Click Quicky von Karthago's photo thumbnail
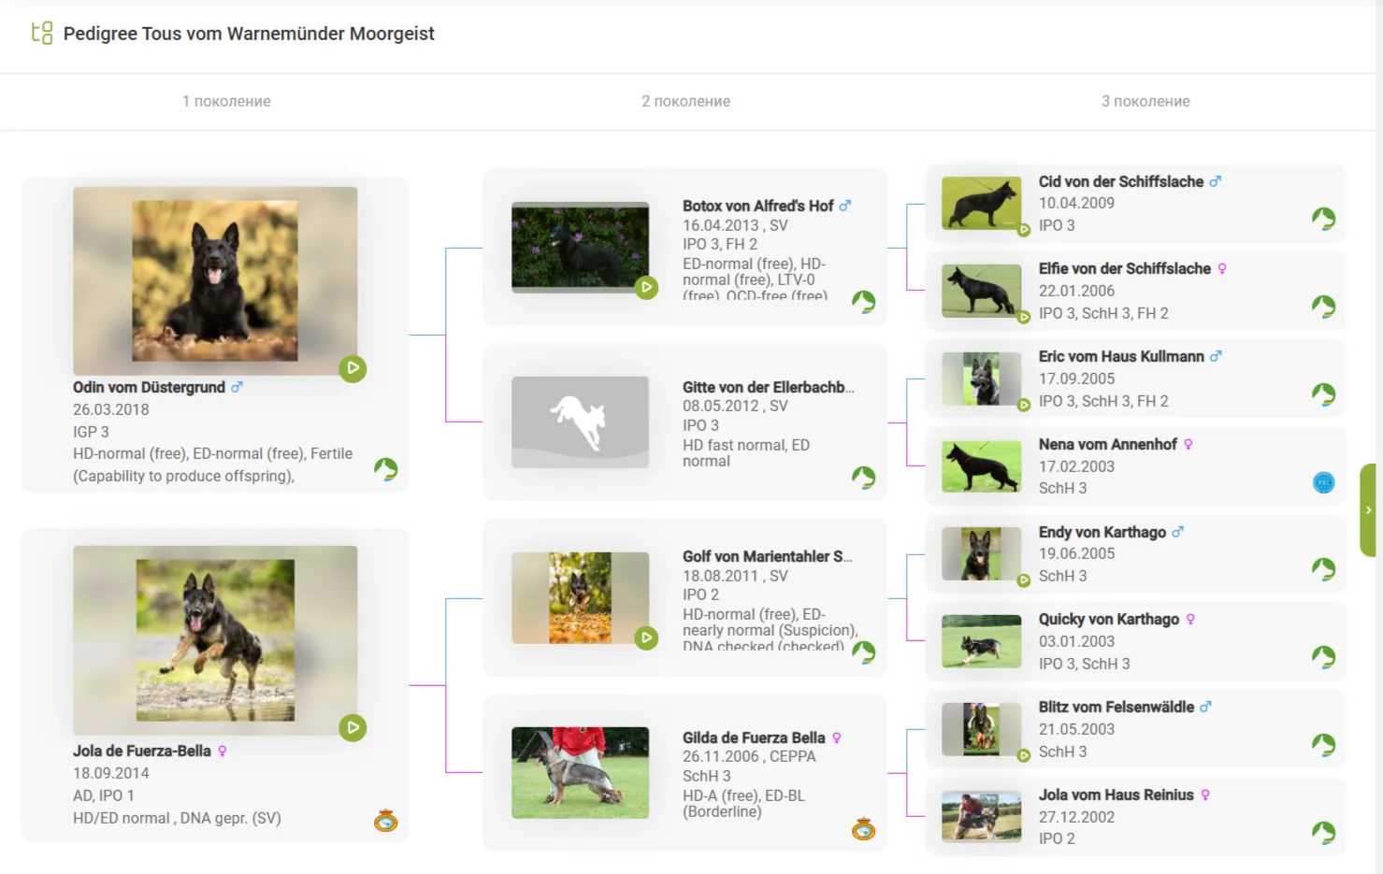Image resolution: width=1383 pixels, height=874 pixels. click(981, 641)
